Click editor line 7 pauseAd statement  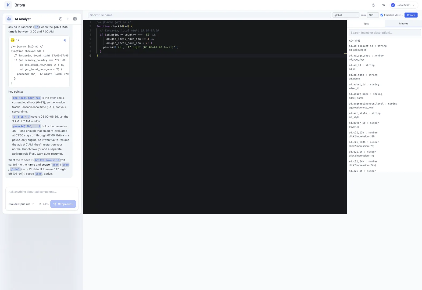point(141,47)
